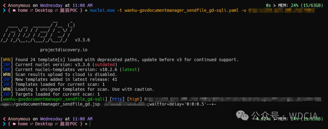
Task: Click at the cursor in the bottom prompt
Action: pyautogui.click(x=90, y=124)
